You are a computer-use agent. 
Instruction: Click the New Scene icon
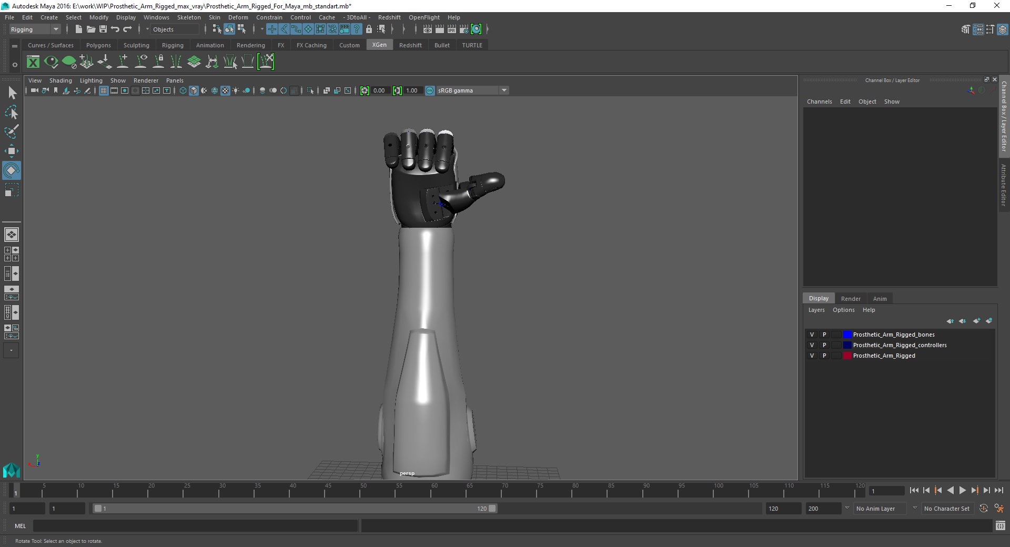78,29
